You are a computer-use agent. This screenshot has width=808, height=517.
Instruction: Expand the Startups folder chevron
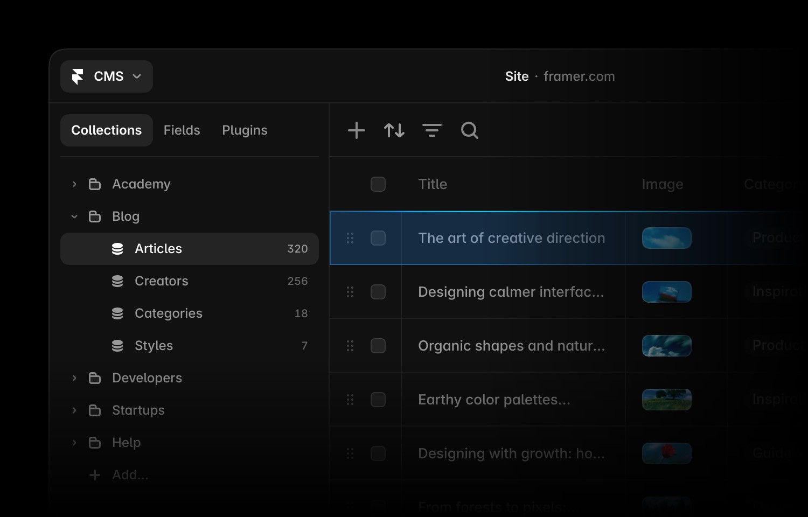coord(74,410)
